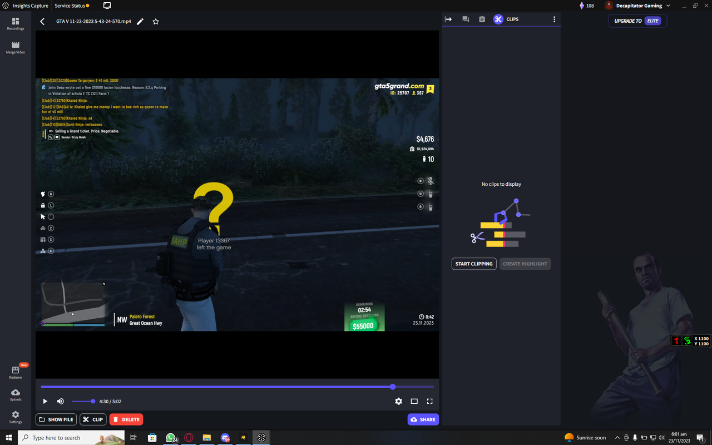Open the system volume control in the tray

661,438
